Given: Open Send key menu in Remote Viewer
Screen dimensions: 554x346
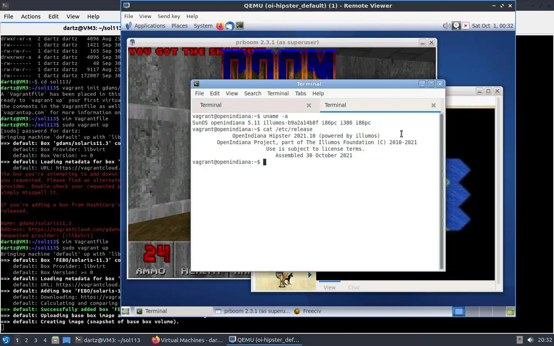Looking at the screenshot, I should (x=169, y=16).
